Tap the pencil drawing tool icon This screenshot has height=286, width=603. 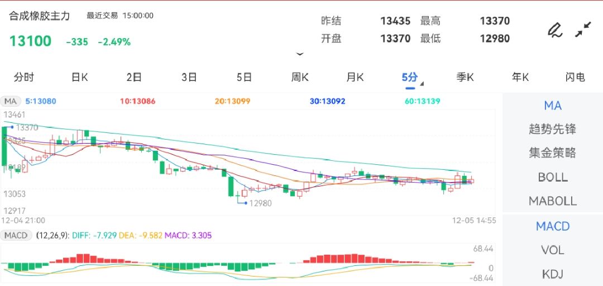[554, 30]
